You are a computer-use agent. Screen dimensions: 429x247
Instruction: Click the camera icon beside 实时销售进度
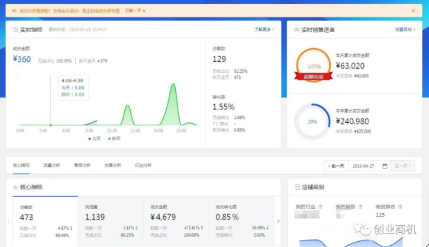pos(296,30)
